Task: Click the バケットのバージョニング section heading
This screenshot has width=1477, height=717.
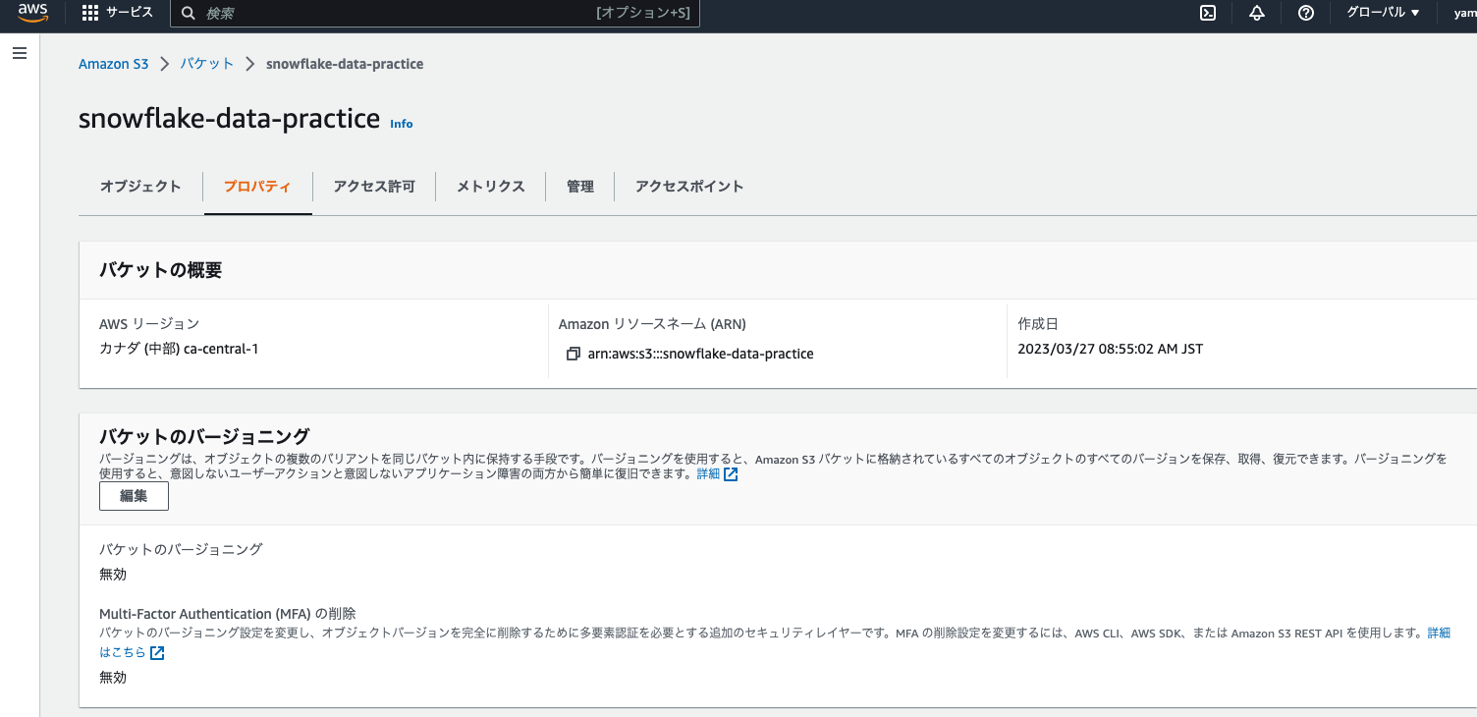Action: click(x=204, y=436)
